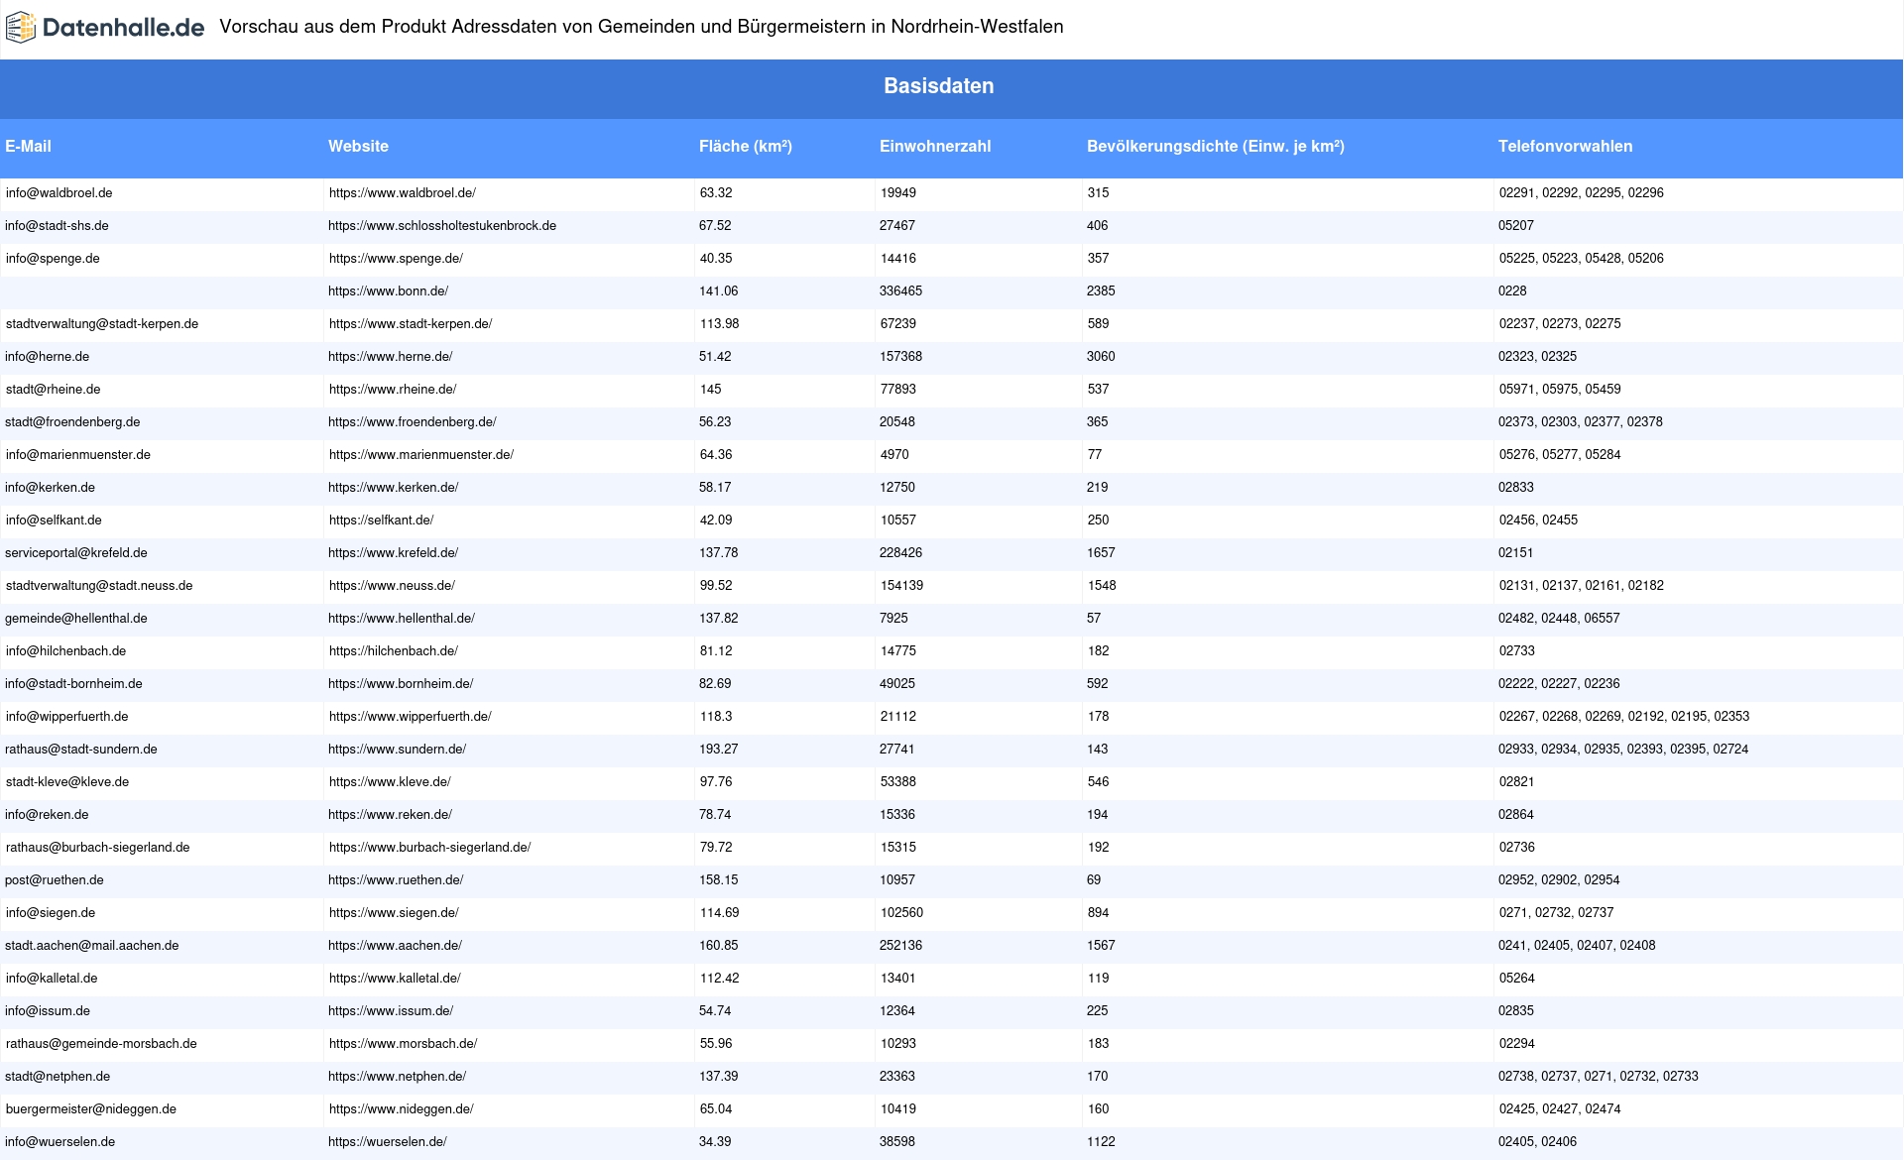The width and height of the screenshot is (1904, 1160).
Task: Open https://www.issum.de/ website entry
Action: 391,1011
